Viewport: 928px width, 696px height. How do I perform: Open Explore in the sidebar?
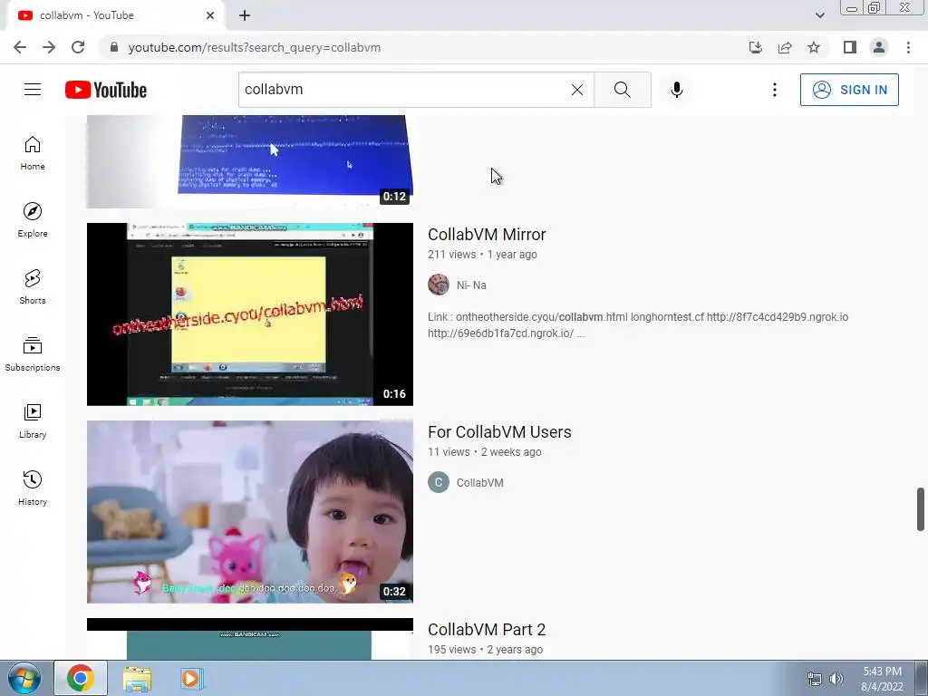tap(33, 220)
